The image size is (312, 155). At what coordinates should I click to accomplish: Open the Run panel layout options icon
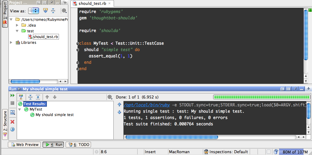click(12, 113)
